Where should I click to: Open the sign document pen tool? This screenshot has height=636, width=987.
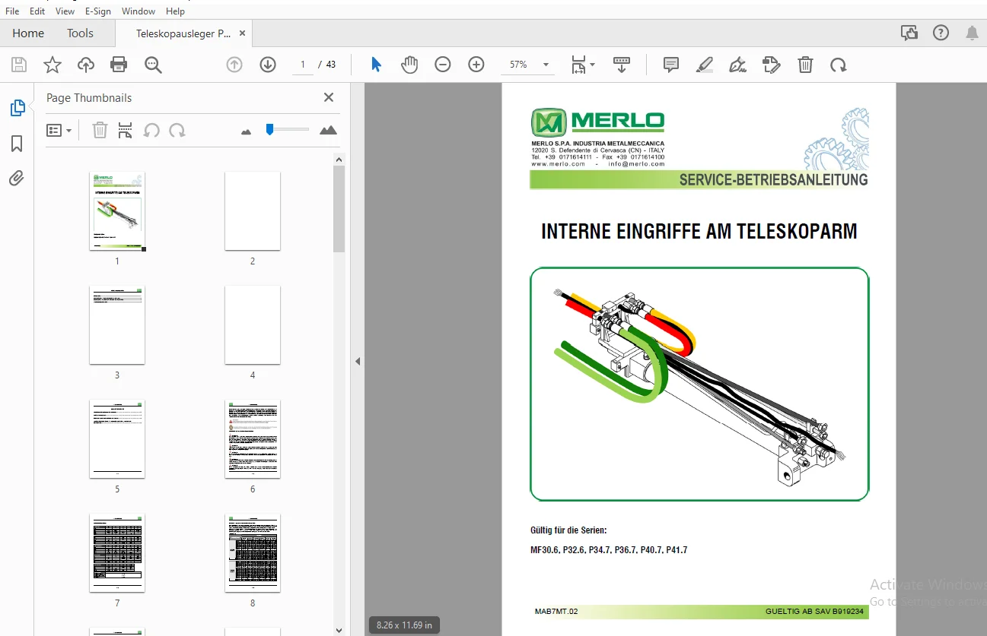(x=737, y=65)
